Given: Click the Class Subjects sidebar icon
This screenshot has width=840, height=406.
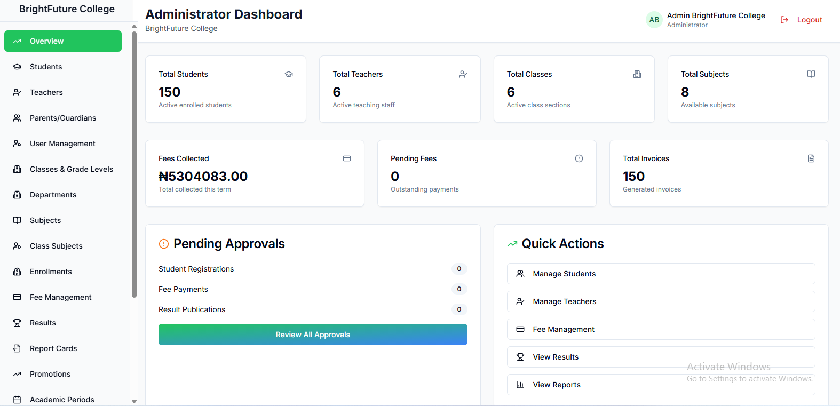Looking at the screenshot, I should tap(17, 246).
